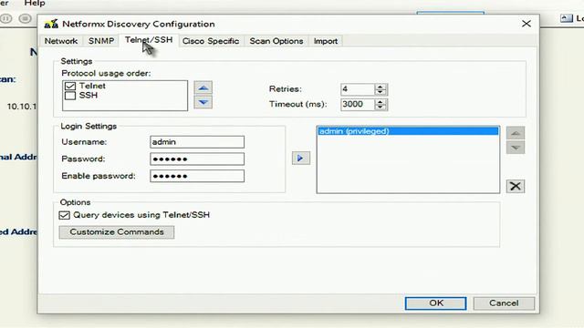The height and width of the screenshot is (328, 584).
Task: Click the stop icon in background toolbar
Action: pos(25,18)
